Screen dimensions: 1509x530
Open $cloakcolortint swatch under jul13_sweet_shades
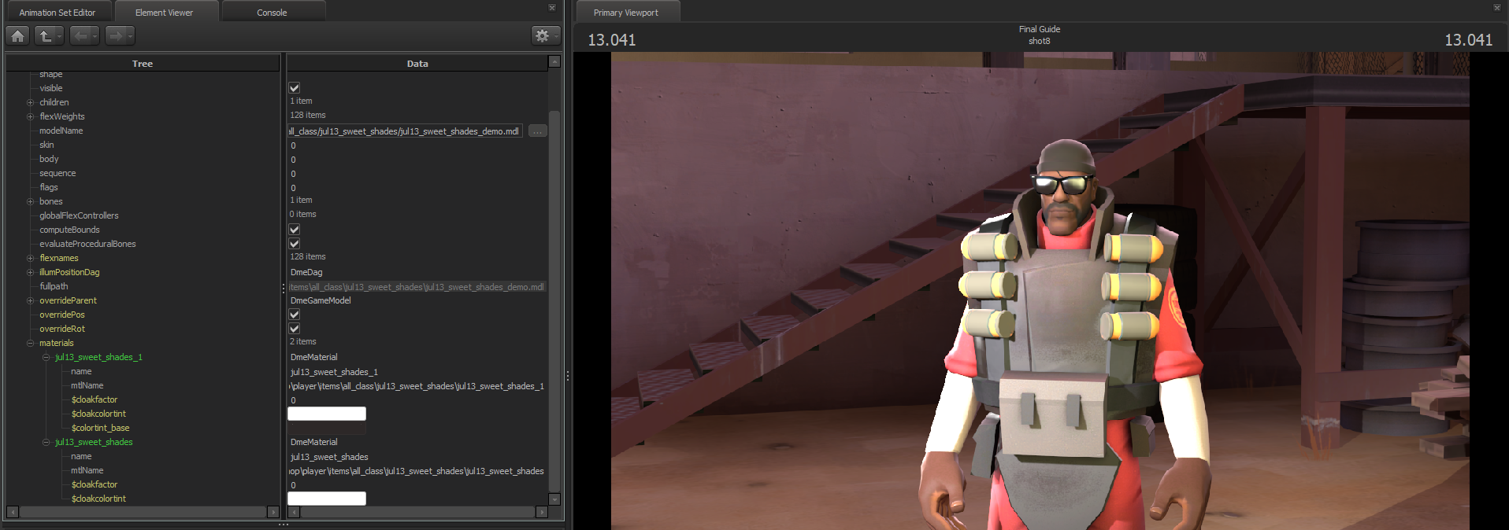(x=327, y=499)
